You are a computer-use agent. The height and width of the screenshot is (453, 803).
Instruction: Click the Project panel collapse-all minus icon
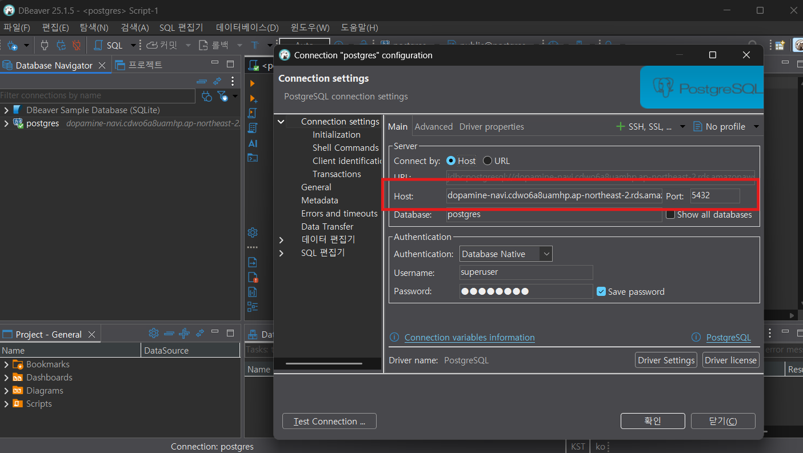click(x=169, y=333)
